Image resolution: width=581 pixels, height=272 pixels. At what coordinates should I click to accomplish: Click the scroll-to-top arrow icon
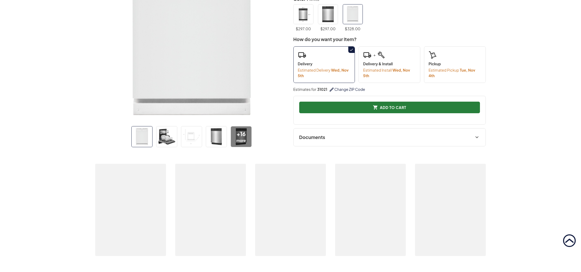(569, 241)
